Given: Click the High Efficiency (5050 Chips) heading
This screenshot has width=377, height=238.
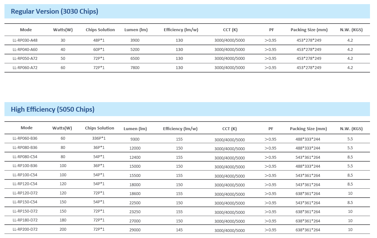Looking at the screenshot, I should coord(53,109).
